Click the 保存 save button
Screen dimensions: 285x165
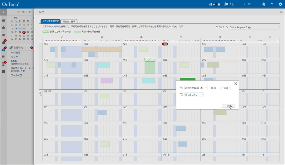click(42, 12)
